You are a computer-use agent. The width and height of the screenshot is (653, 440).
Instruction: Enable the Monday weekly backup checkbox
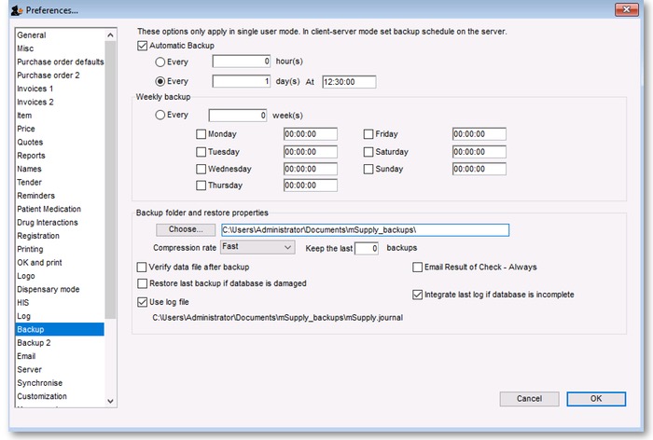(x=201, y=134)
